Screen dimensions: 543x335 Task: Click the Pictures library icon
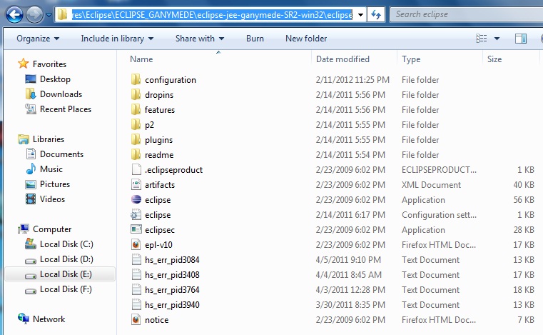point(31,184)
